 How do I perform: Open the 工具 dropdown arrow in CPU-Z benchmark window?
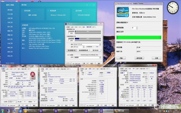pyautogui.click(x=87, y=64)
